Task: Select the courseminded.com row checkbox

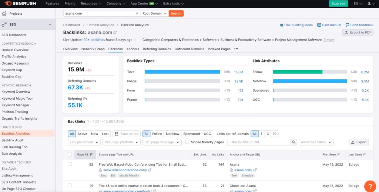Action: click(70, 185)
